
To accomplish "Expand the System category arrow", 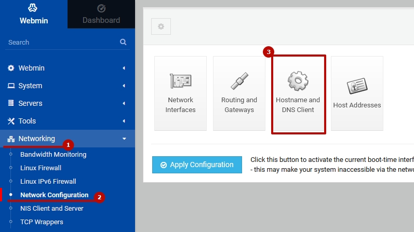I will [x=124, y=86].
